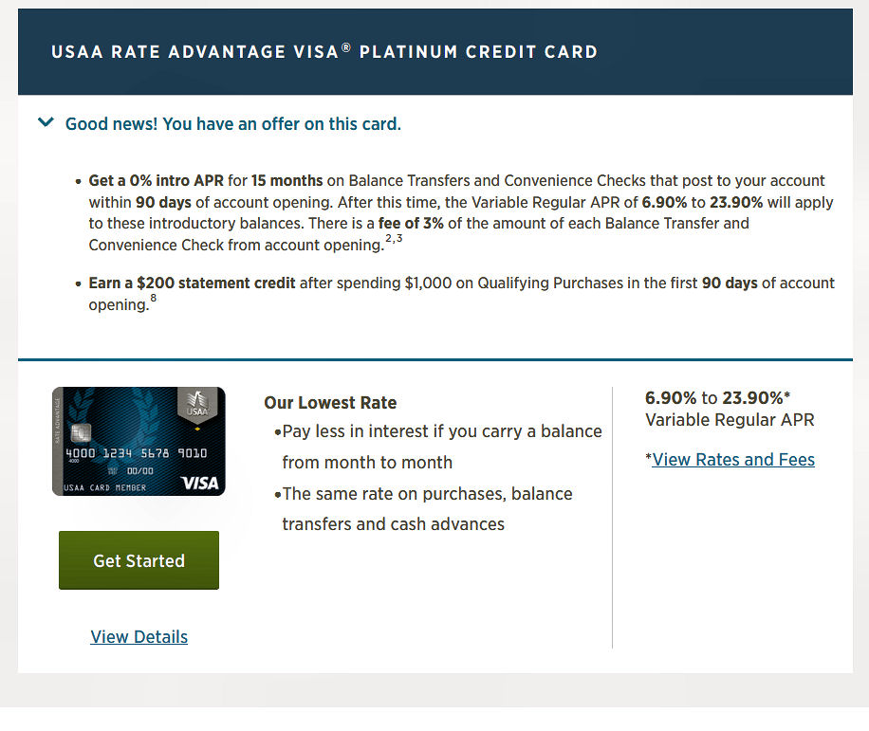Click the VISA logo on the card

tap(199, 483)
